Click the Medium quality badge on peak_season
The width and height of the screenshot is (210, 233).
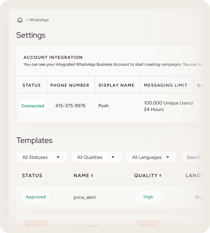pos(148,225)
